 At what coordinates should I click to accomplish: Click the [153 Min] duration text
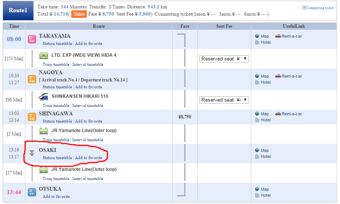(x=14, y=59)
